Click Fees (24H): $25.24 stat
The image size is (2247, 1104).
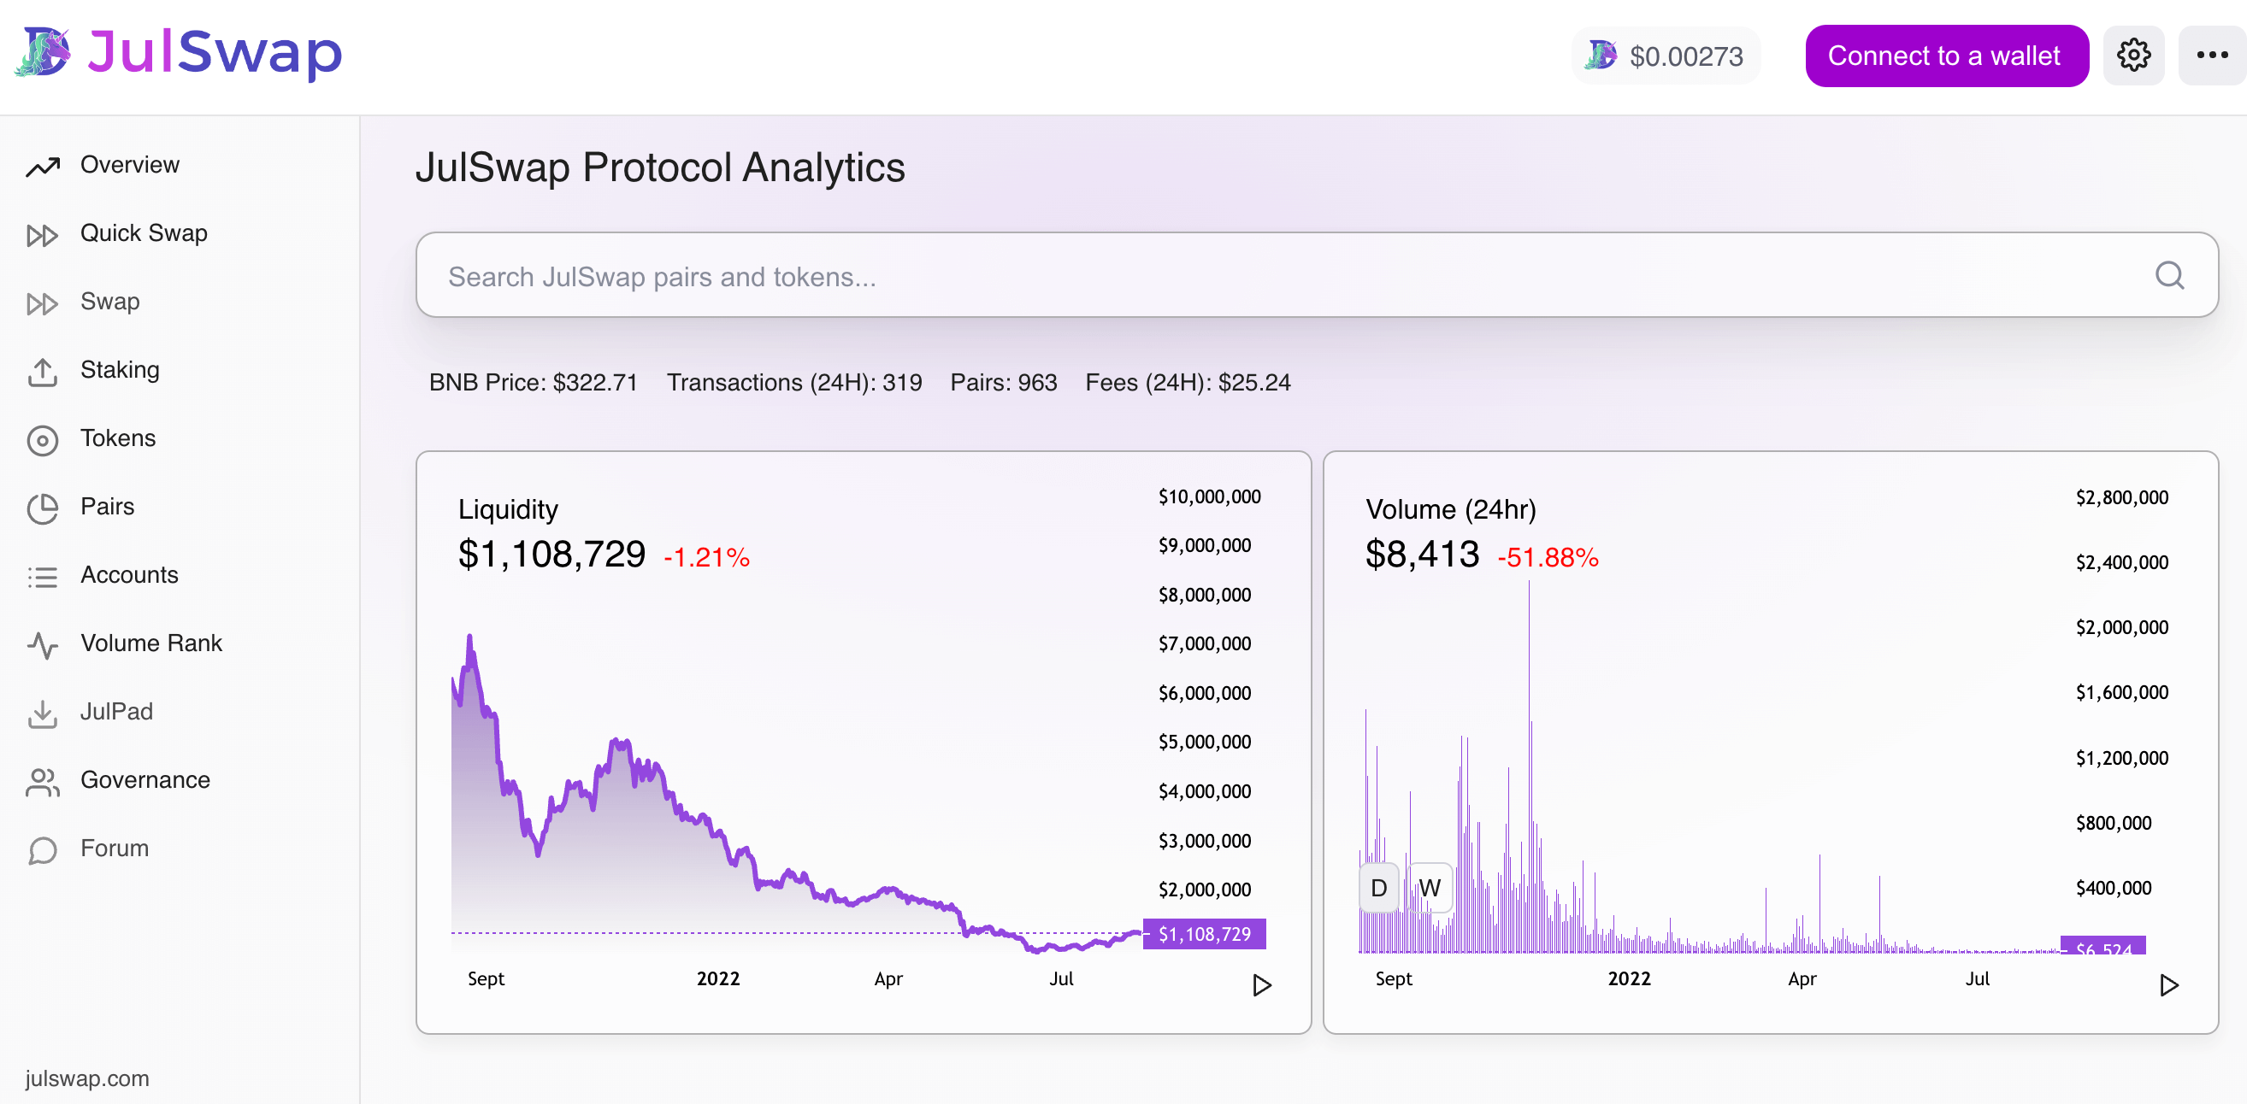(1187, 383)
